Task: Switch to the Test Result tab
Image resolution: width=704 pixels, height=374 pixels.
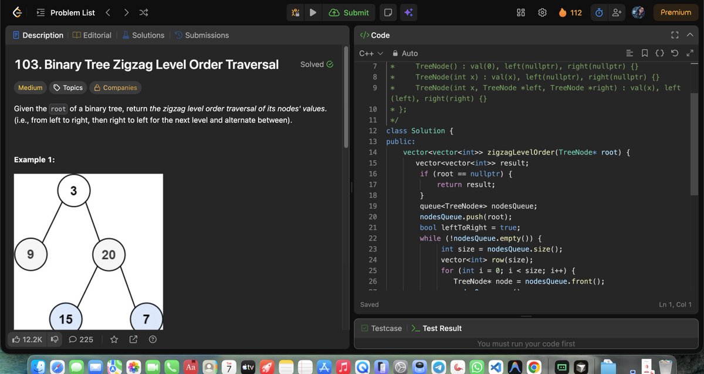Action: [x=436, y=328]
